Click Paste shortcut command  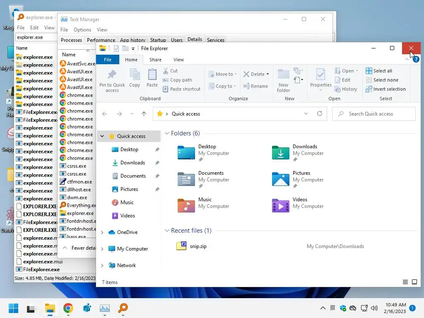(x=182, y=89)
